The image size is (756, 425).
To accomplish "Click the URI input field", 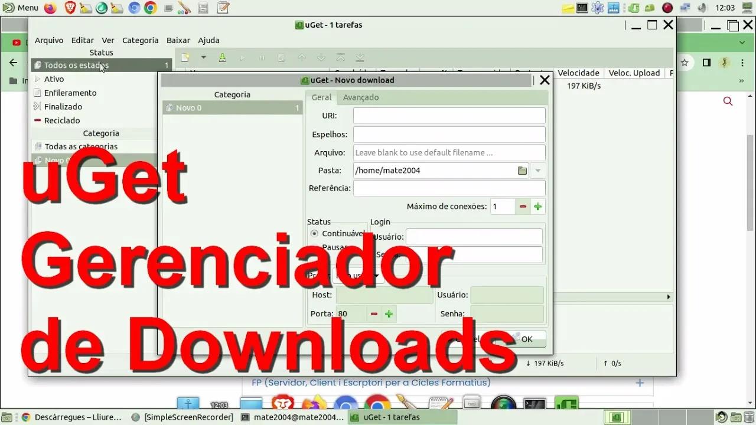I will coord(449,116).
